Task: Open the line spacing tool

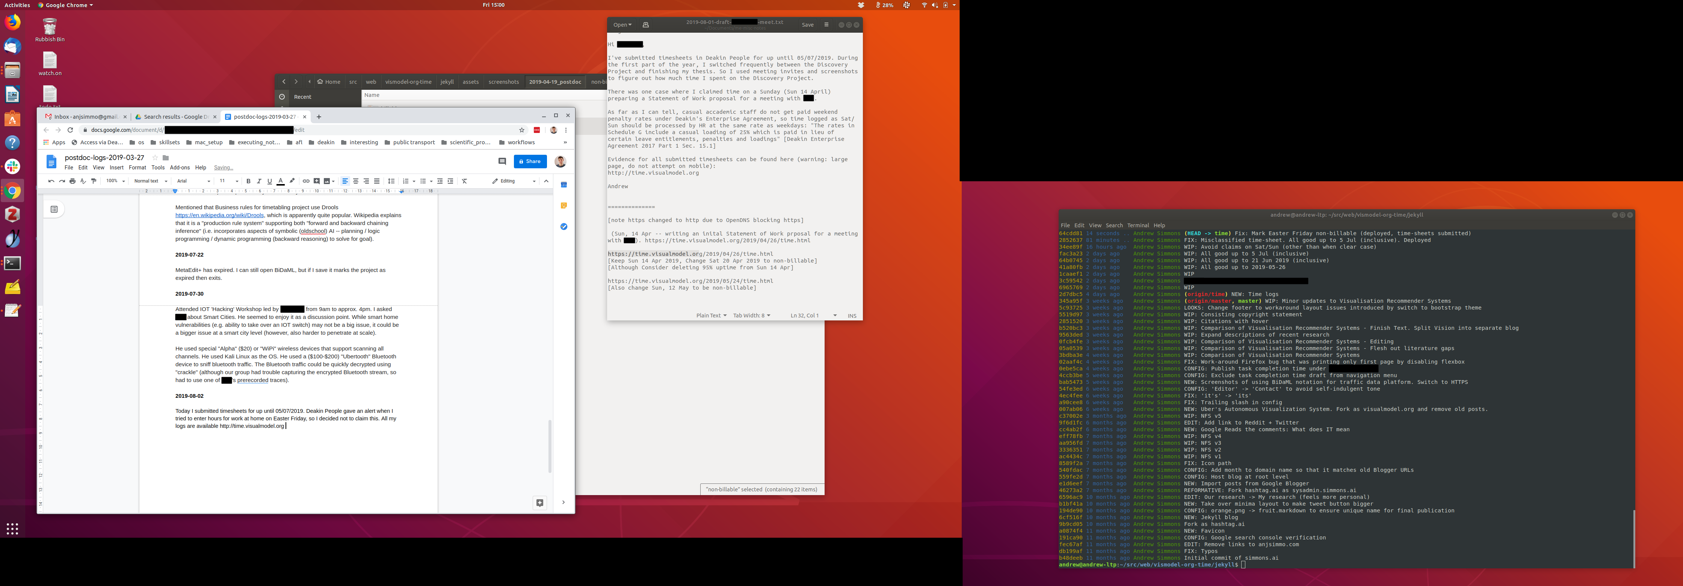Action: (391, 181)
